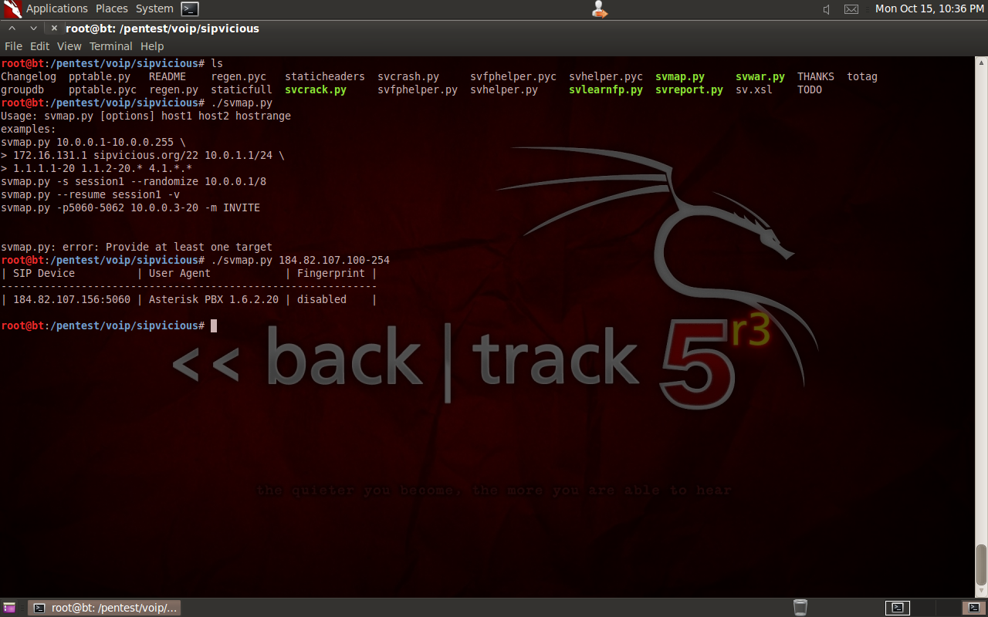
Task: Click the sv.xsl file name
Action: [x=754, y=89]
